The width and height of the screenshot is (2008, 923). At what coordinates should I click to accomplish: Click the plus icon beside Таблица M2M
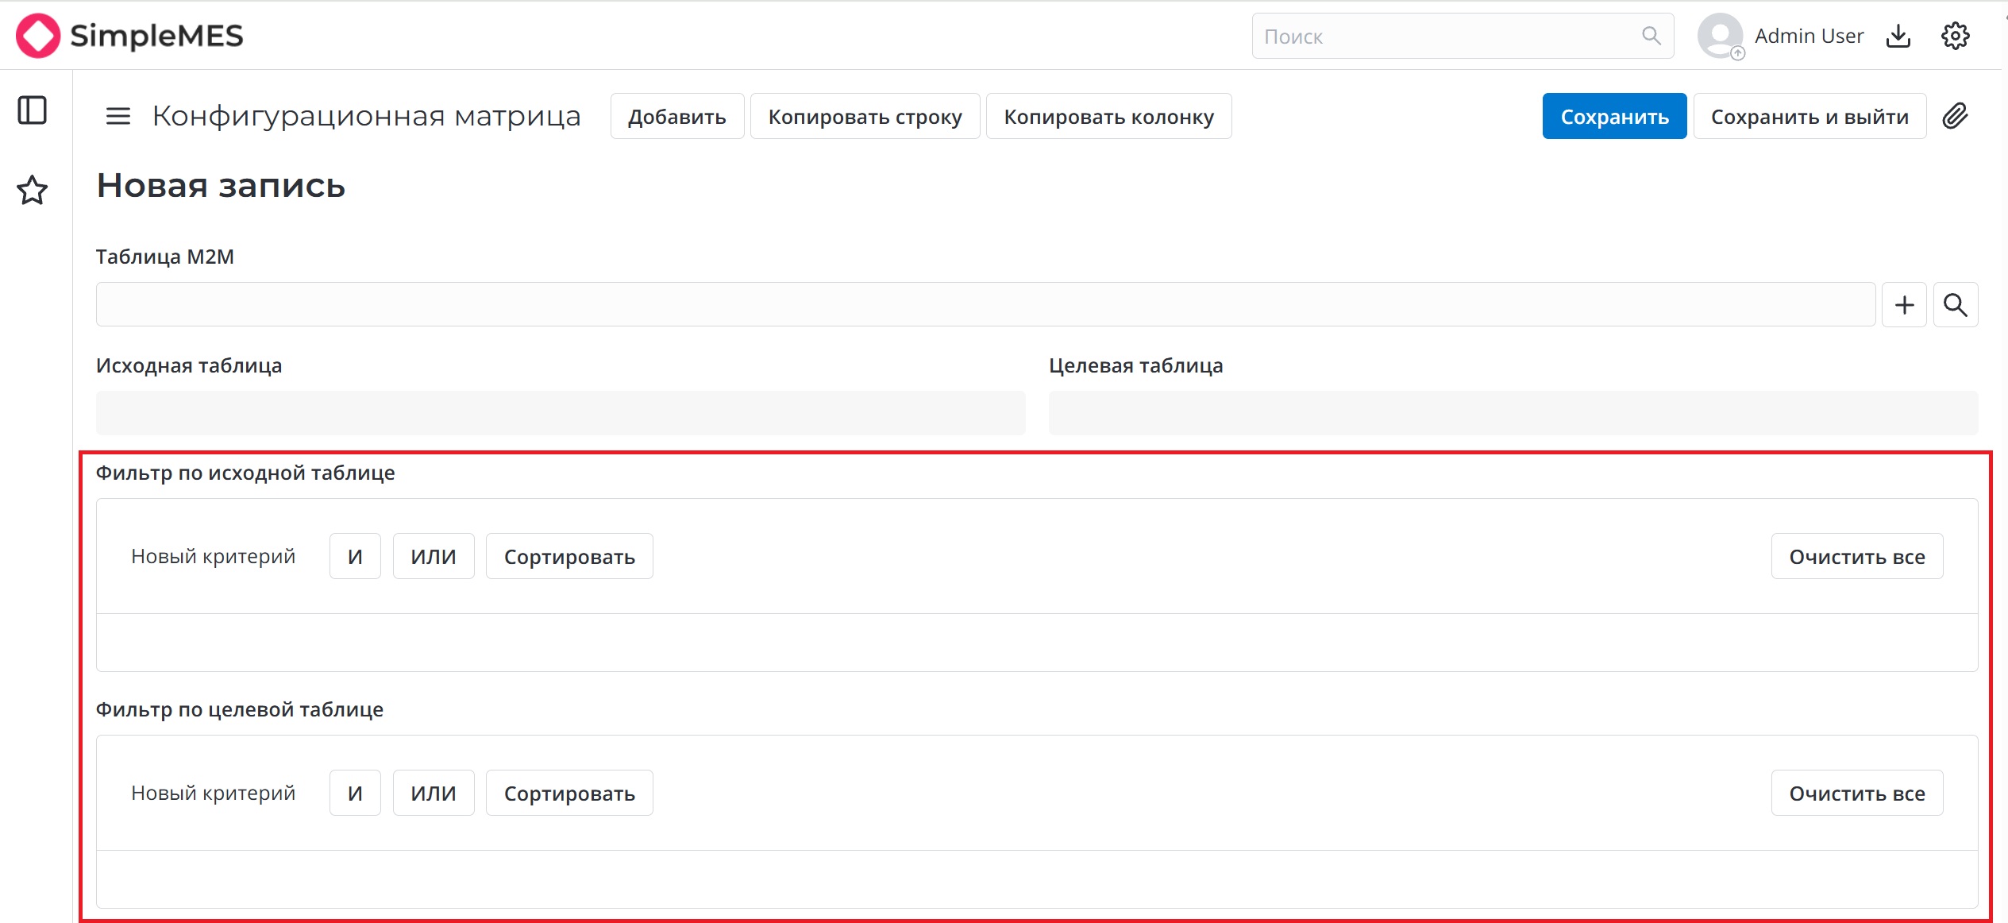(x=1904, y=305)
